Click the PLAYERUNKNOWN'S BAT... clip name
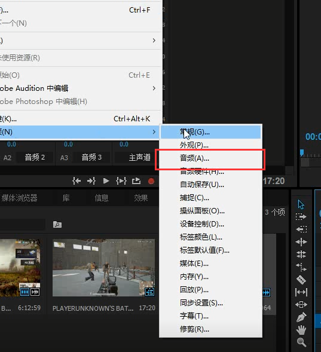This screenshot has height=352, width=321. 93,308
